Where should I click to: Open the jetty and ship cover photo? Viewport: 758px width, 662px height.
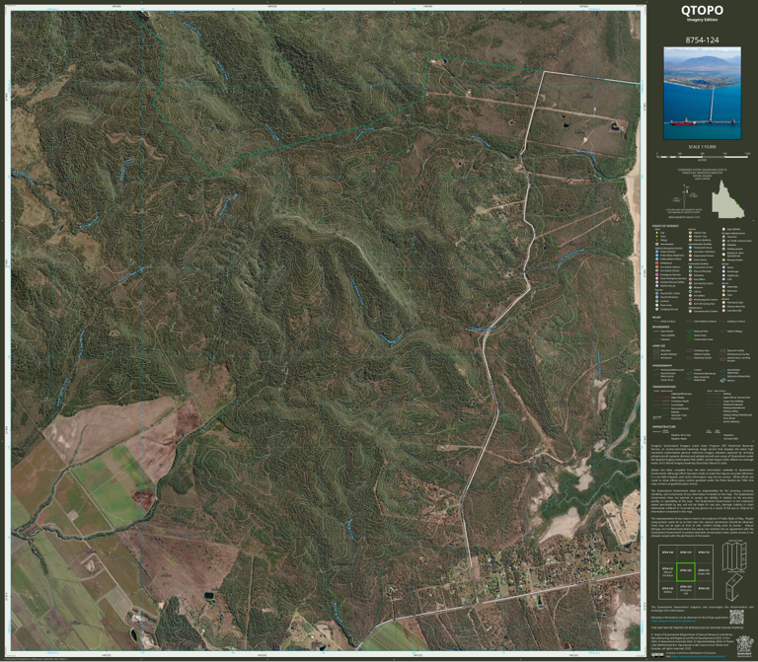(702, 94)
